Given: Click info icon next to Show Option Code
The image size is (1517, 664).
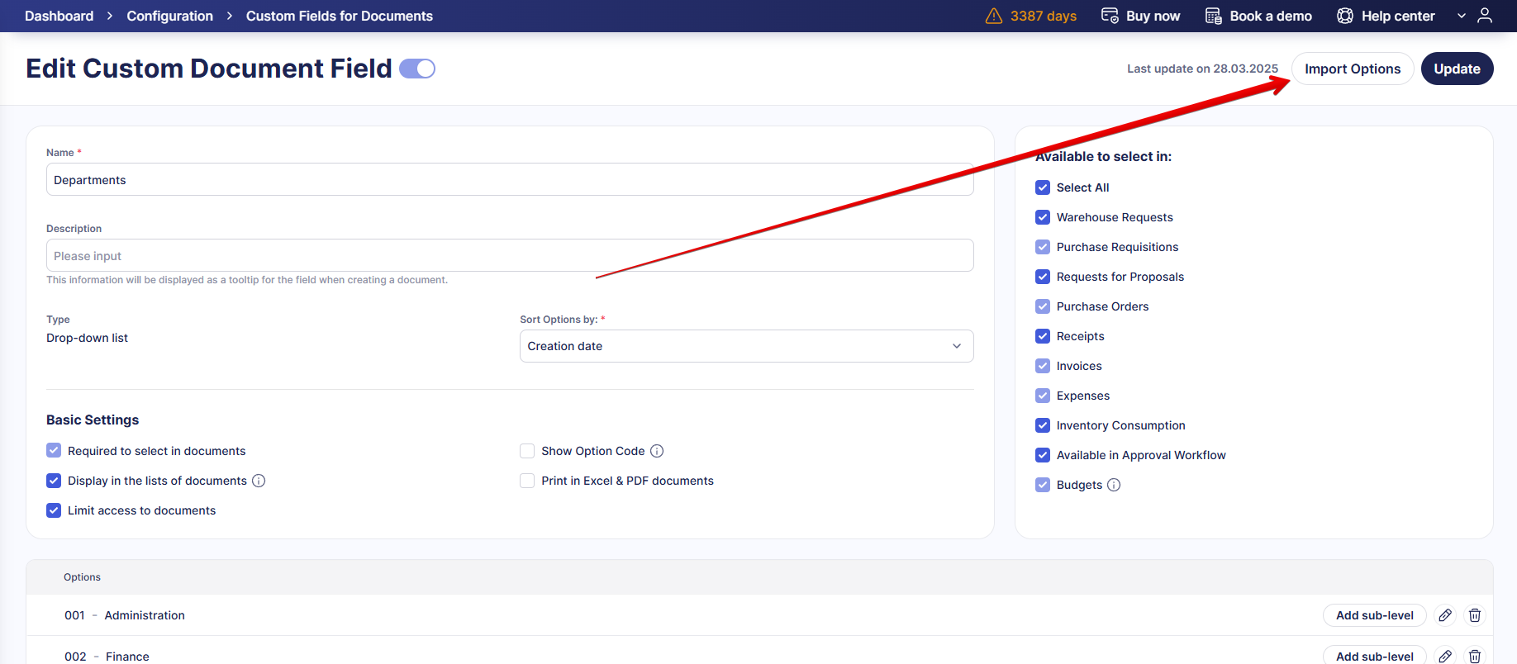Looking at the screenshot, I should [x=657, y=451].
